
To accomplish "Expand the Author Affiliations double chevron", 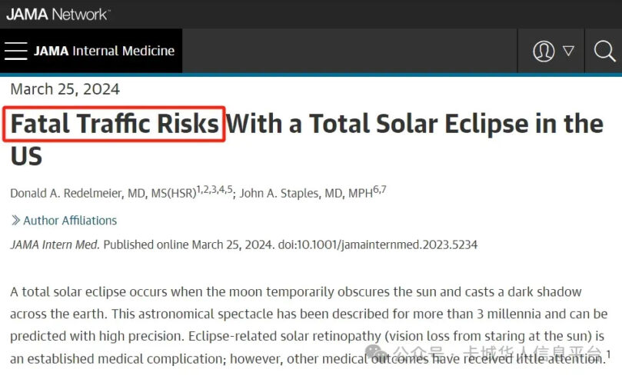I will (x=15, y=221).
